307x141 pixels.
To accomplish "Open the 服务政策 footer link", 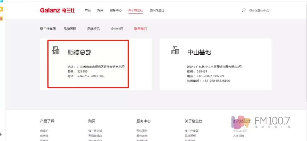I will [142, 136].
